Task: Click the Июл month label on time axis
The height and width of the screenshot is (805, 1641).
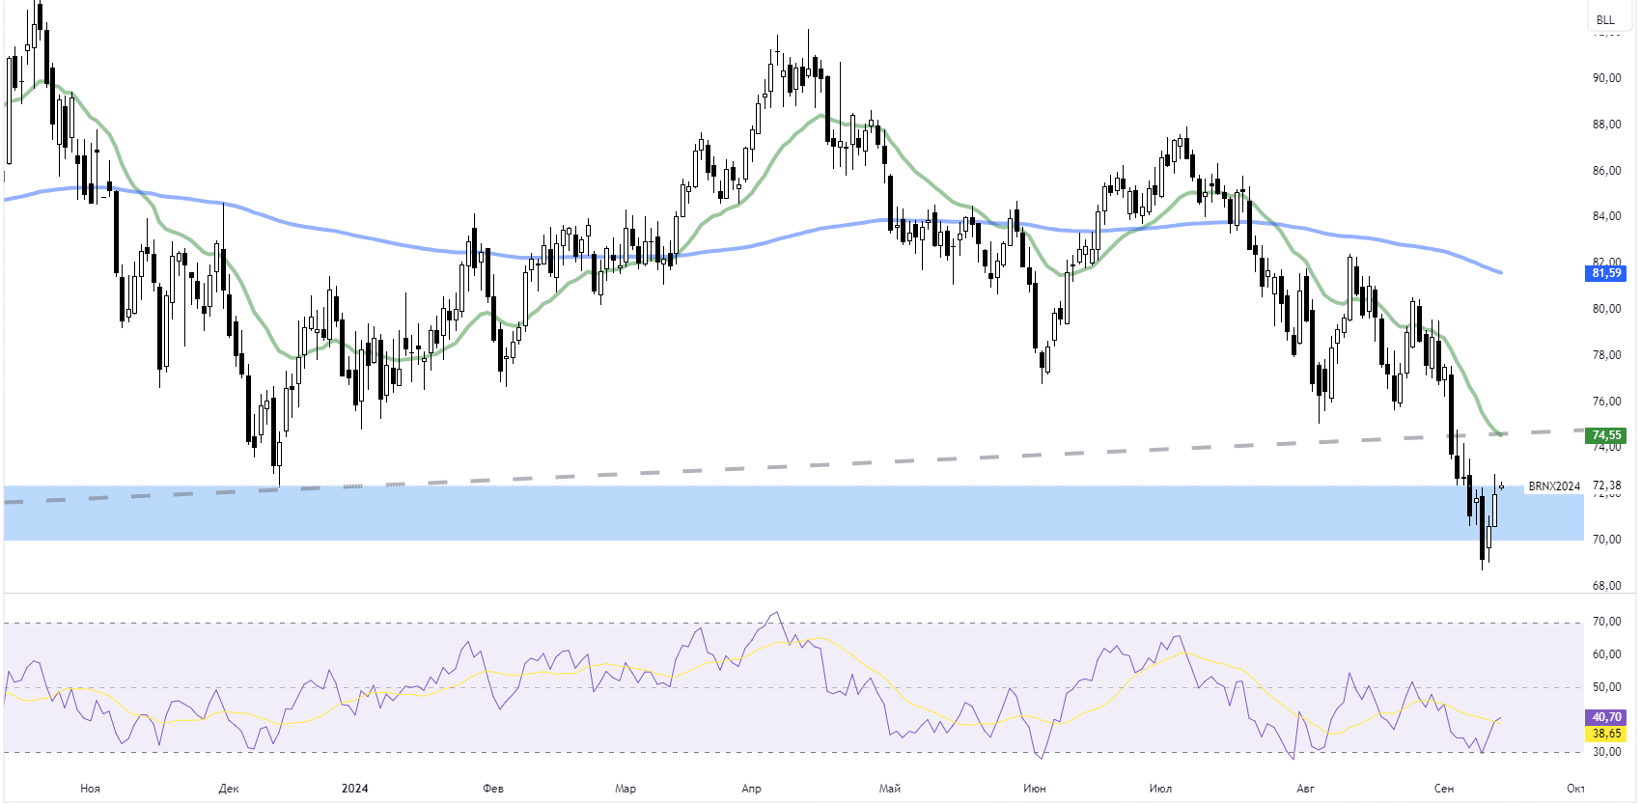Action: coord(1160,789)
